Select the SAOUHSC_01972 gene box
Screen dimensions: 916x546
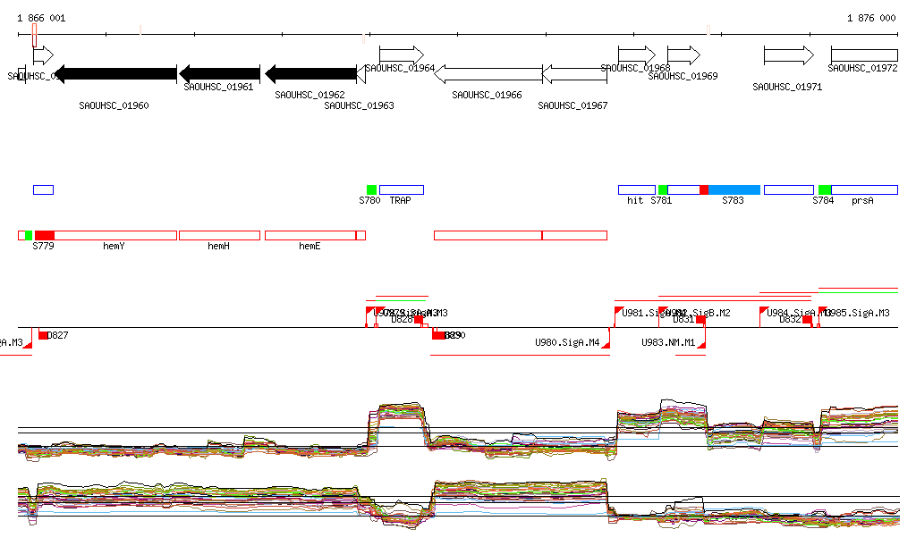[865, 55]
